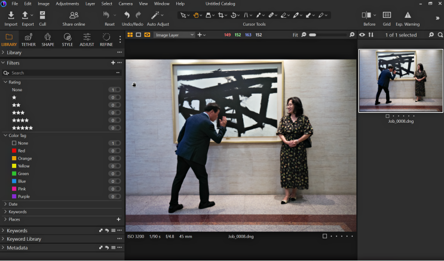Viewport: 444px width, 261px height.
Task: Click the Cull tool icon
Action: (43, 15)
